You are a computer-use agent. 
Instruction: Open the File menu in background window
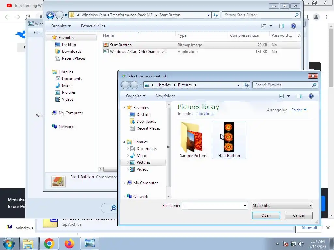click(x=37, y=32)
